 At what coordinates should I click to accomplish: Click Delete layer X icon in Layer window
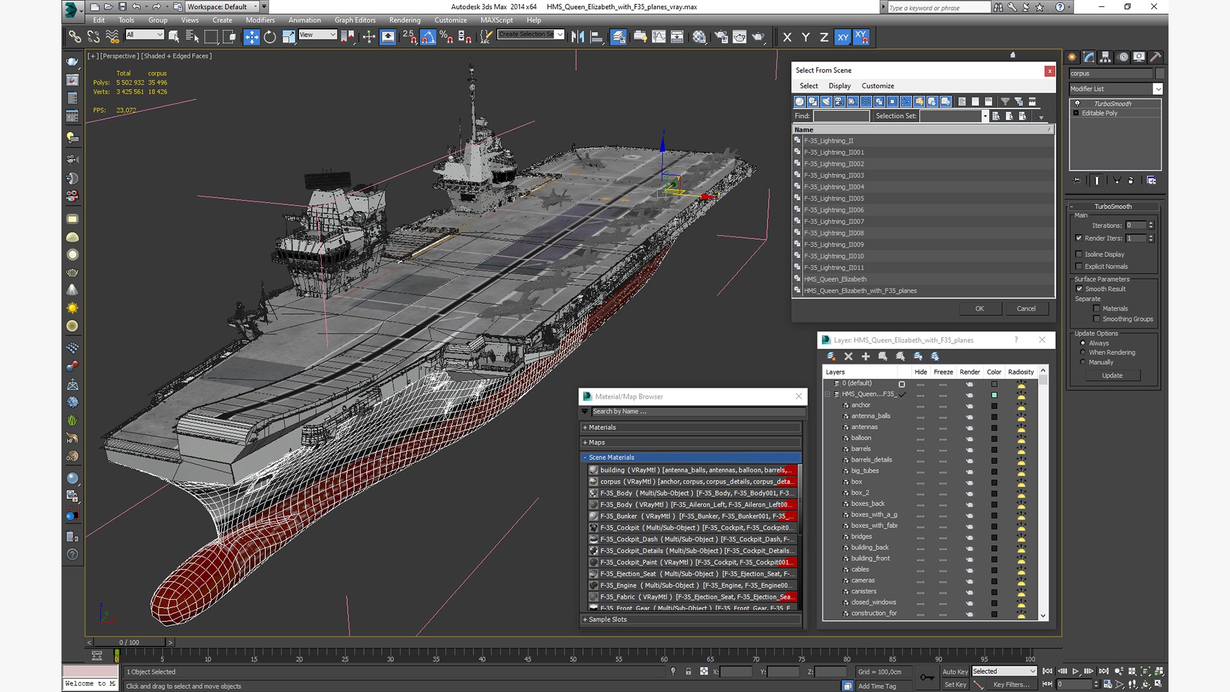(x=848, y=356)
